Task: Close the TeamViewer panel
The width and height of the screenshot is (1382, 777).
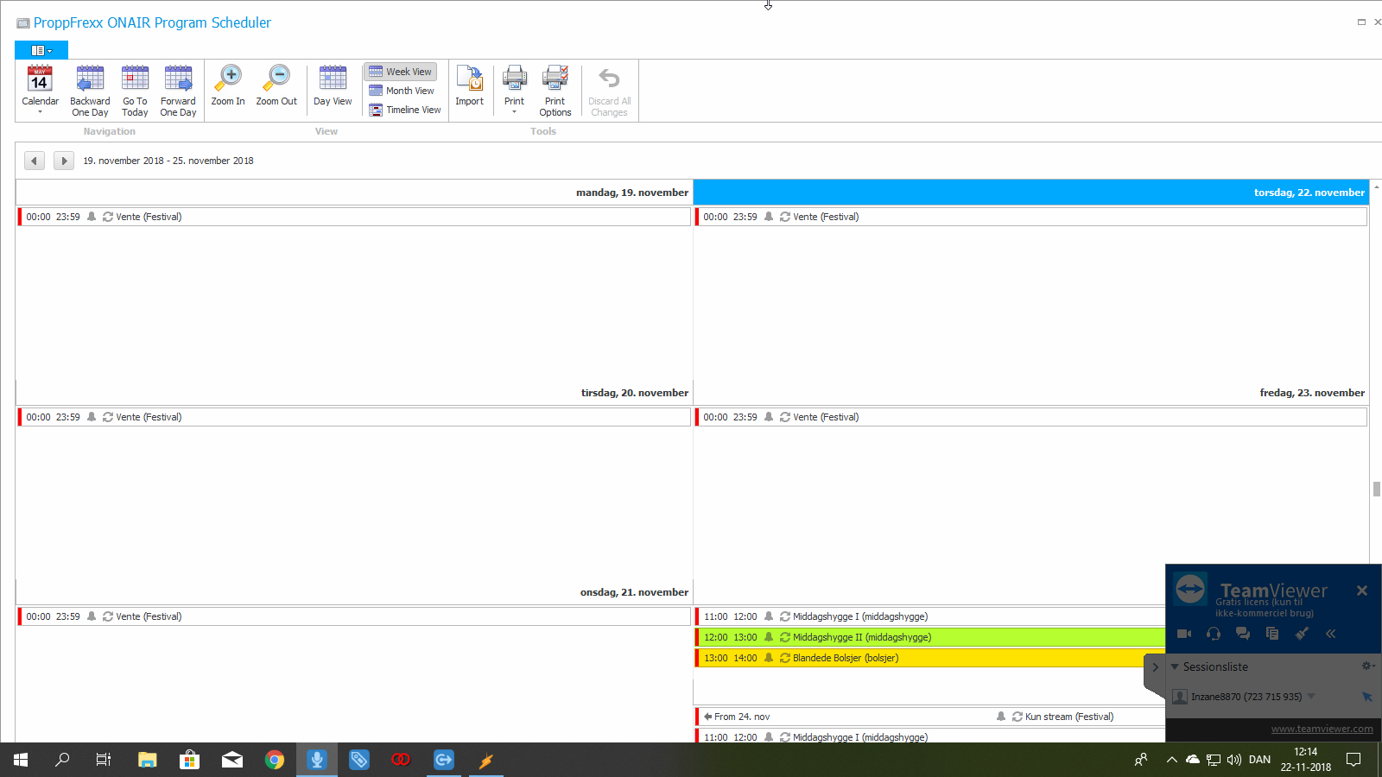Action: click(x=1362, y=591)
